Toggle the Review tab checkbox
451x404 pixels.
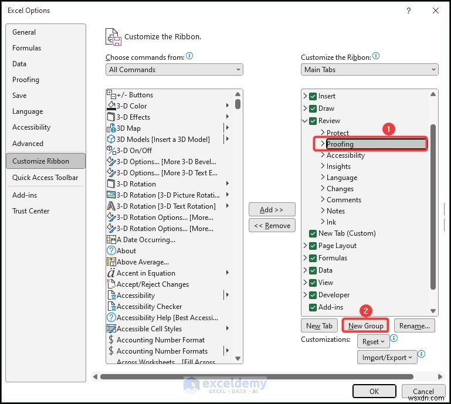click(313, 121)
